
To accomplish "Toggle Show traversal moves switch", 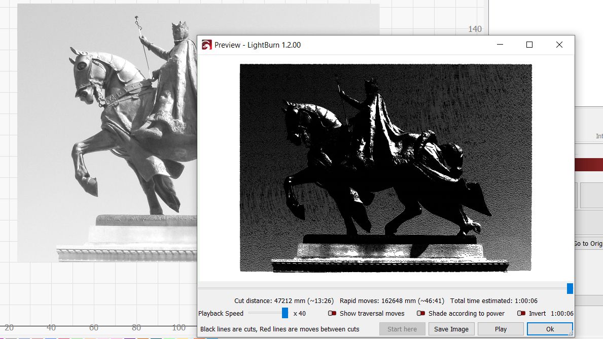I will point(332,313).
